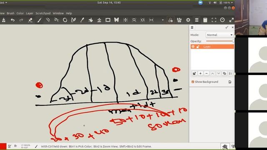Adjust the layer Opacity slider
267x150 pixels.
[220, 41]
